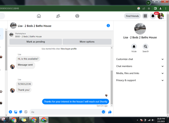
Task: Click the page vertical scrollbar at right edge
Action: pyautogui.click(x=168, y=64)
